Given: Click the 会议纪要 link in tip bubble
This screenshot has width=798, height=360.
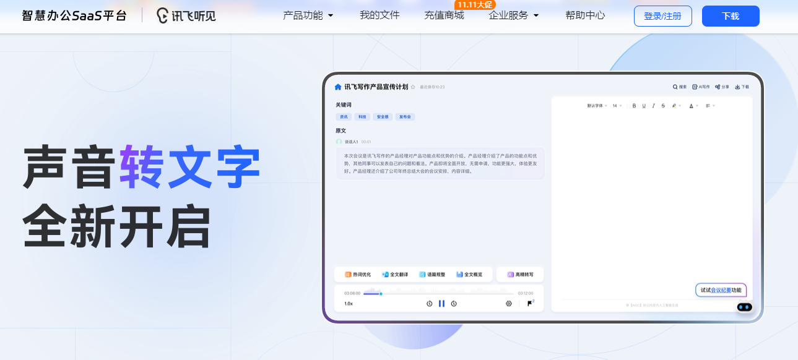Looking at the screenshot, I should [721, 290].
